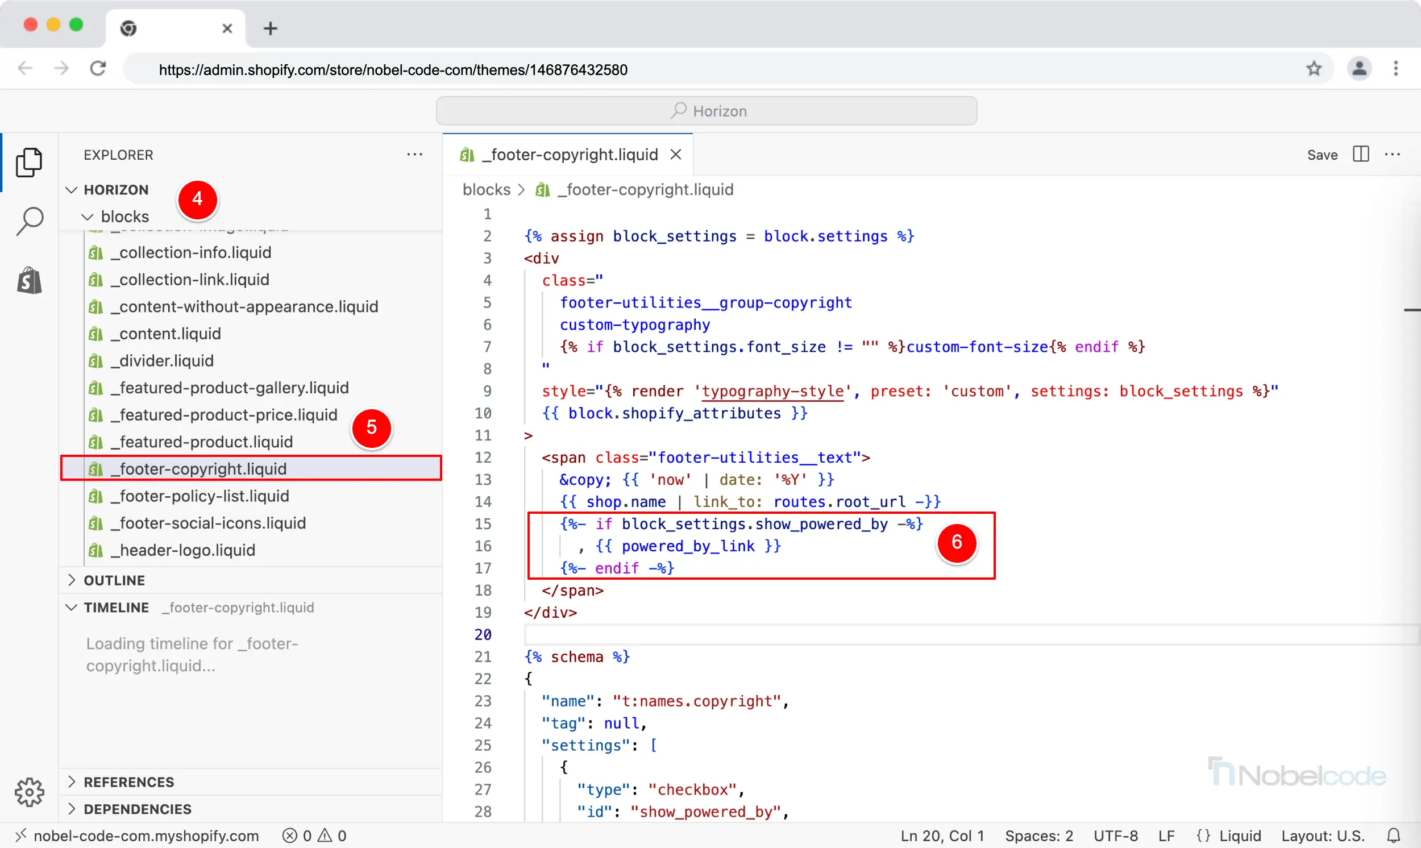Click errors and warnings status indicator
Screen dimensions: 1421x848
[x=314, y=835]
